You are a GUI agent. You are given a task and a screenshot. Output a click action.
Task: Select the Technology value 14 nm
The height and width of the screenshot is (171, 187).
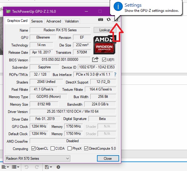click(42, 45)
